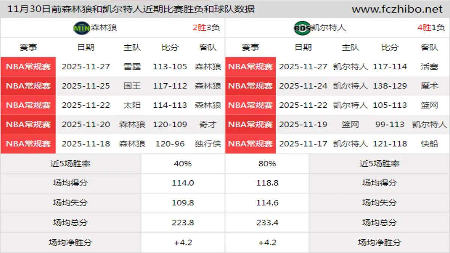Select the NBA常规赛 badge on 2025-11-25 国王 row
The image size is (450, 253).
28,86
